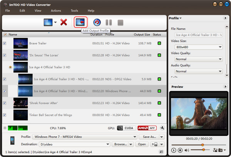This screenshot has height=157, width=231.
Task: Select the Brave Trailer thumbnail
Action: pos(20,43)
